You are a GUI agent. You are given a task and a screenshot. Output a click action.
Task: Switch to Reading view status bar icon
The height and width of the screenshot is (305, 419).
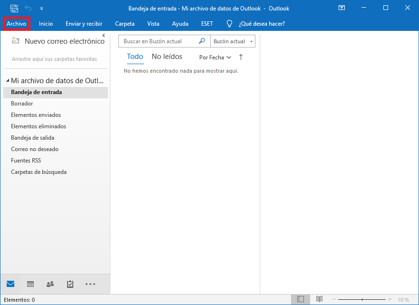pyautogui.click(x=319, y=299)
